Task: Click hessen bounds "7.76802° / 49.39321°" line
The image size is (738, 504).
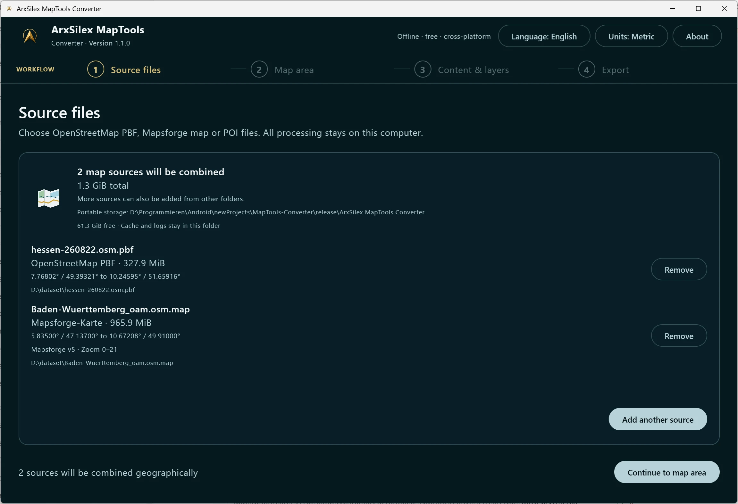Action: pyautogui.click(x=105, y=276)
